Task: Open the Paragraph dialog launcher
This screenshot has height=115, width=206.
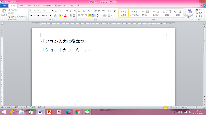Action: (116, 20)
